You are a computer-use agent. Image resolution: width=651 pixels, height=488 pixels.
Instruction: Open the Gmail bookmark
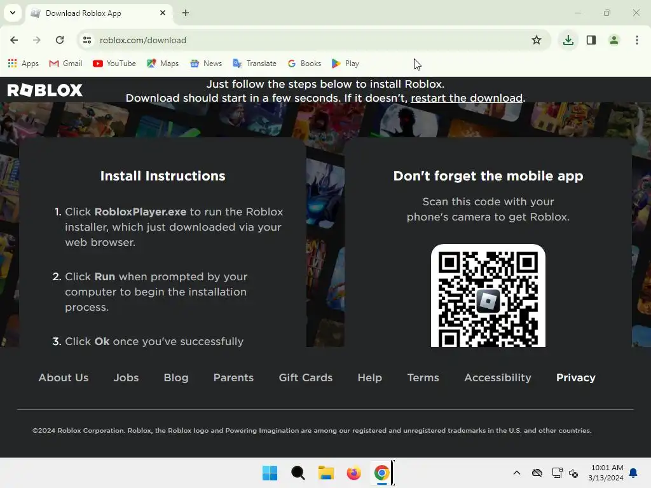pyautogui.click(x=65, y=64)
